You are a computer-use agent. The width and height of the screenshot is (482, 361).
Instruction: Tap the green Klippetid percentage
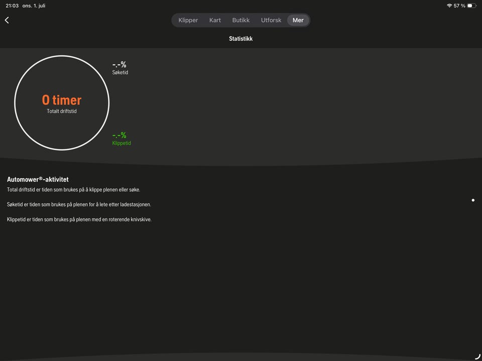119,135
